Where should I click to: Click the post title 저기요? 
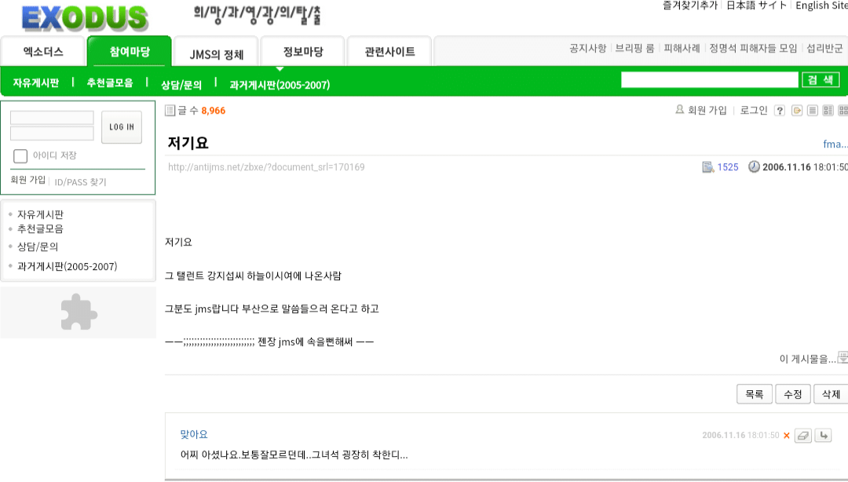click(188, 143)
